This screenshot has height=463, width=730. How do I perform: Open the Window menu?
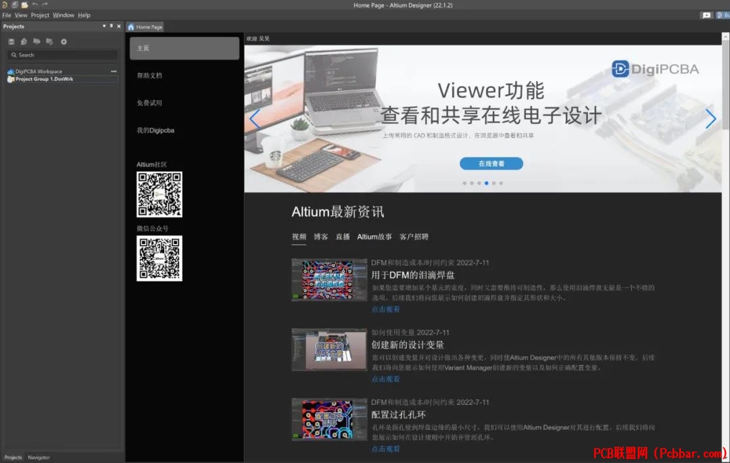point(64,15)
